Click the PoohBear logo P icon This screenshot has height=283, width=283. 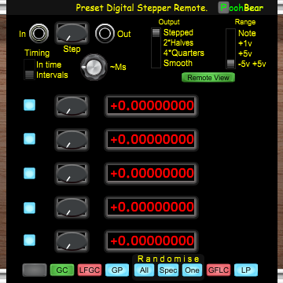223,8
